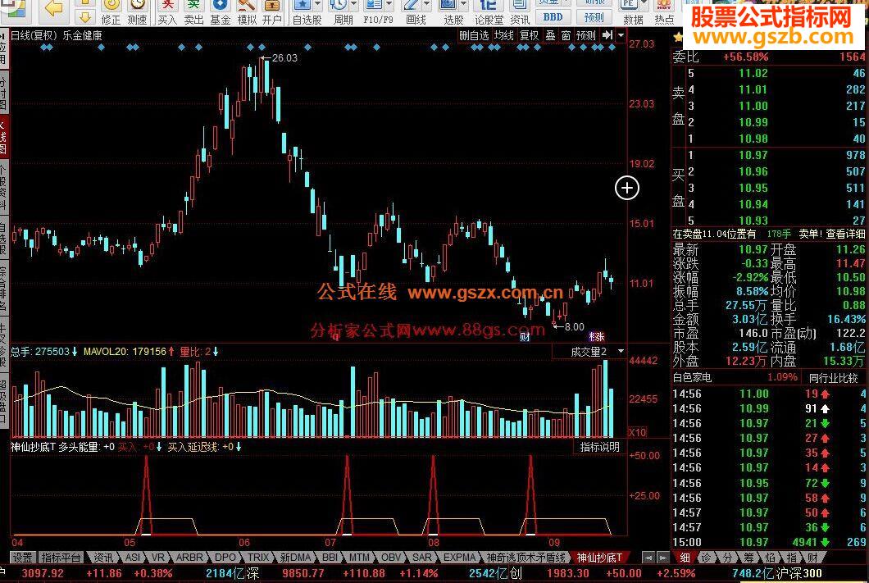Open the 论股堂 forum icon
Image resolution: width=869 pixels, height=583 pixels.
pyautogui.click(x=489, y=12)
